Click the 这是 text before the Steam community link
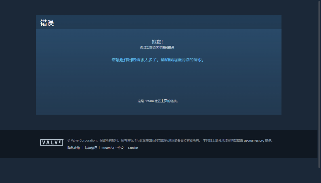Screen dimensions: 321x183 coord(140,101)
